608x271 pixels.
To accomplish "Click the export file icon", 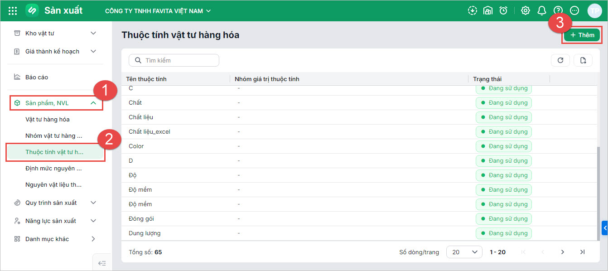I will point(583,60).
